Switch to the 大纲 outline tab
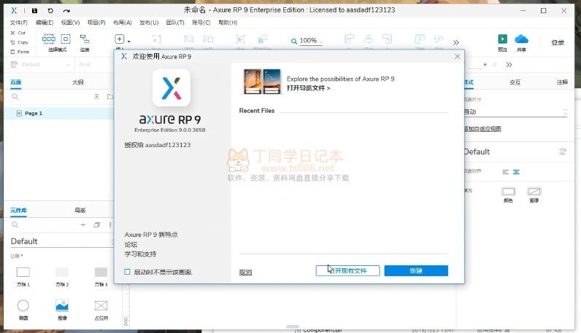The width and height of the screenshot is (581, 333). pyautogui.click(x=78, y=82)
